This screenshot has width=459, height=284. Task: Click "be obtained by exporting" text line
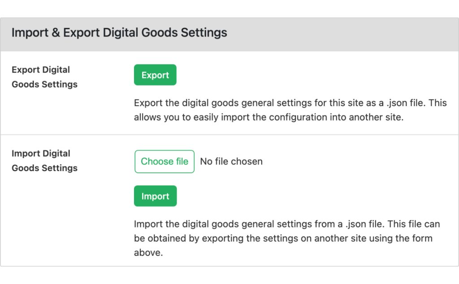(x=189, y=238)
